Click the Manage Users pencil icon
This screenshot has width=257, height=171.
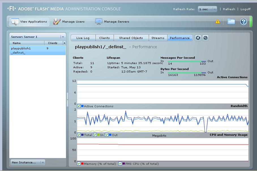pos(57,21)
